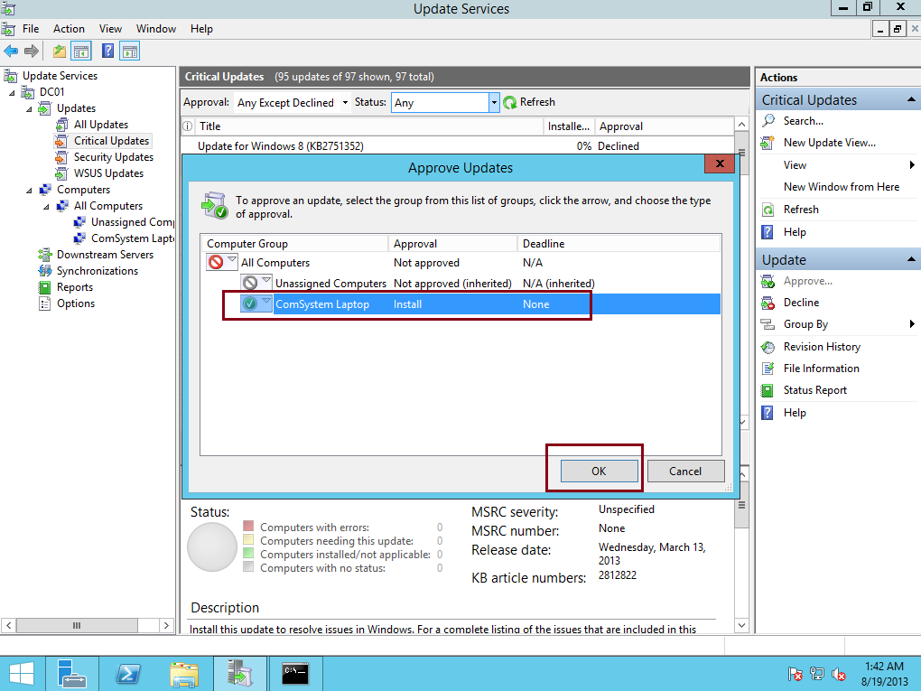This screenshot has height=691, width=921.
Task: Click the Title column header
Action: pyautogui.click(x=370, y=126)
